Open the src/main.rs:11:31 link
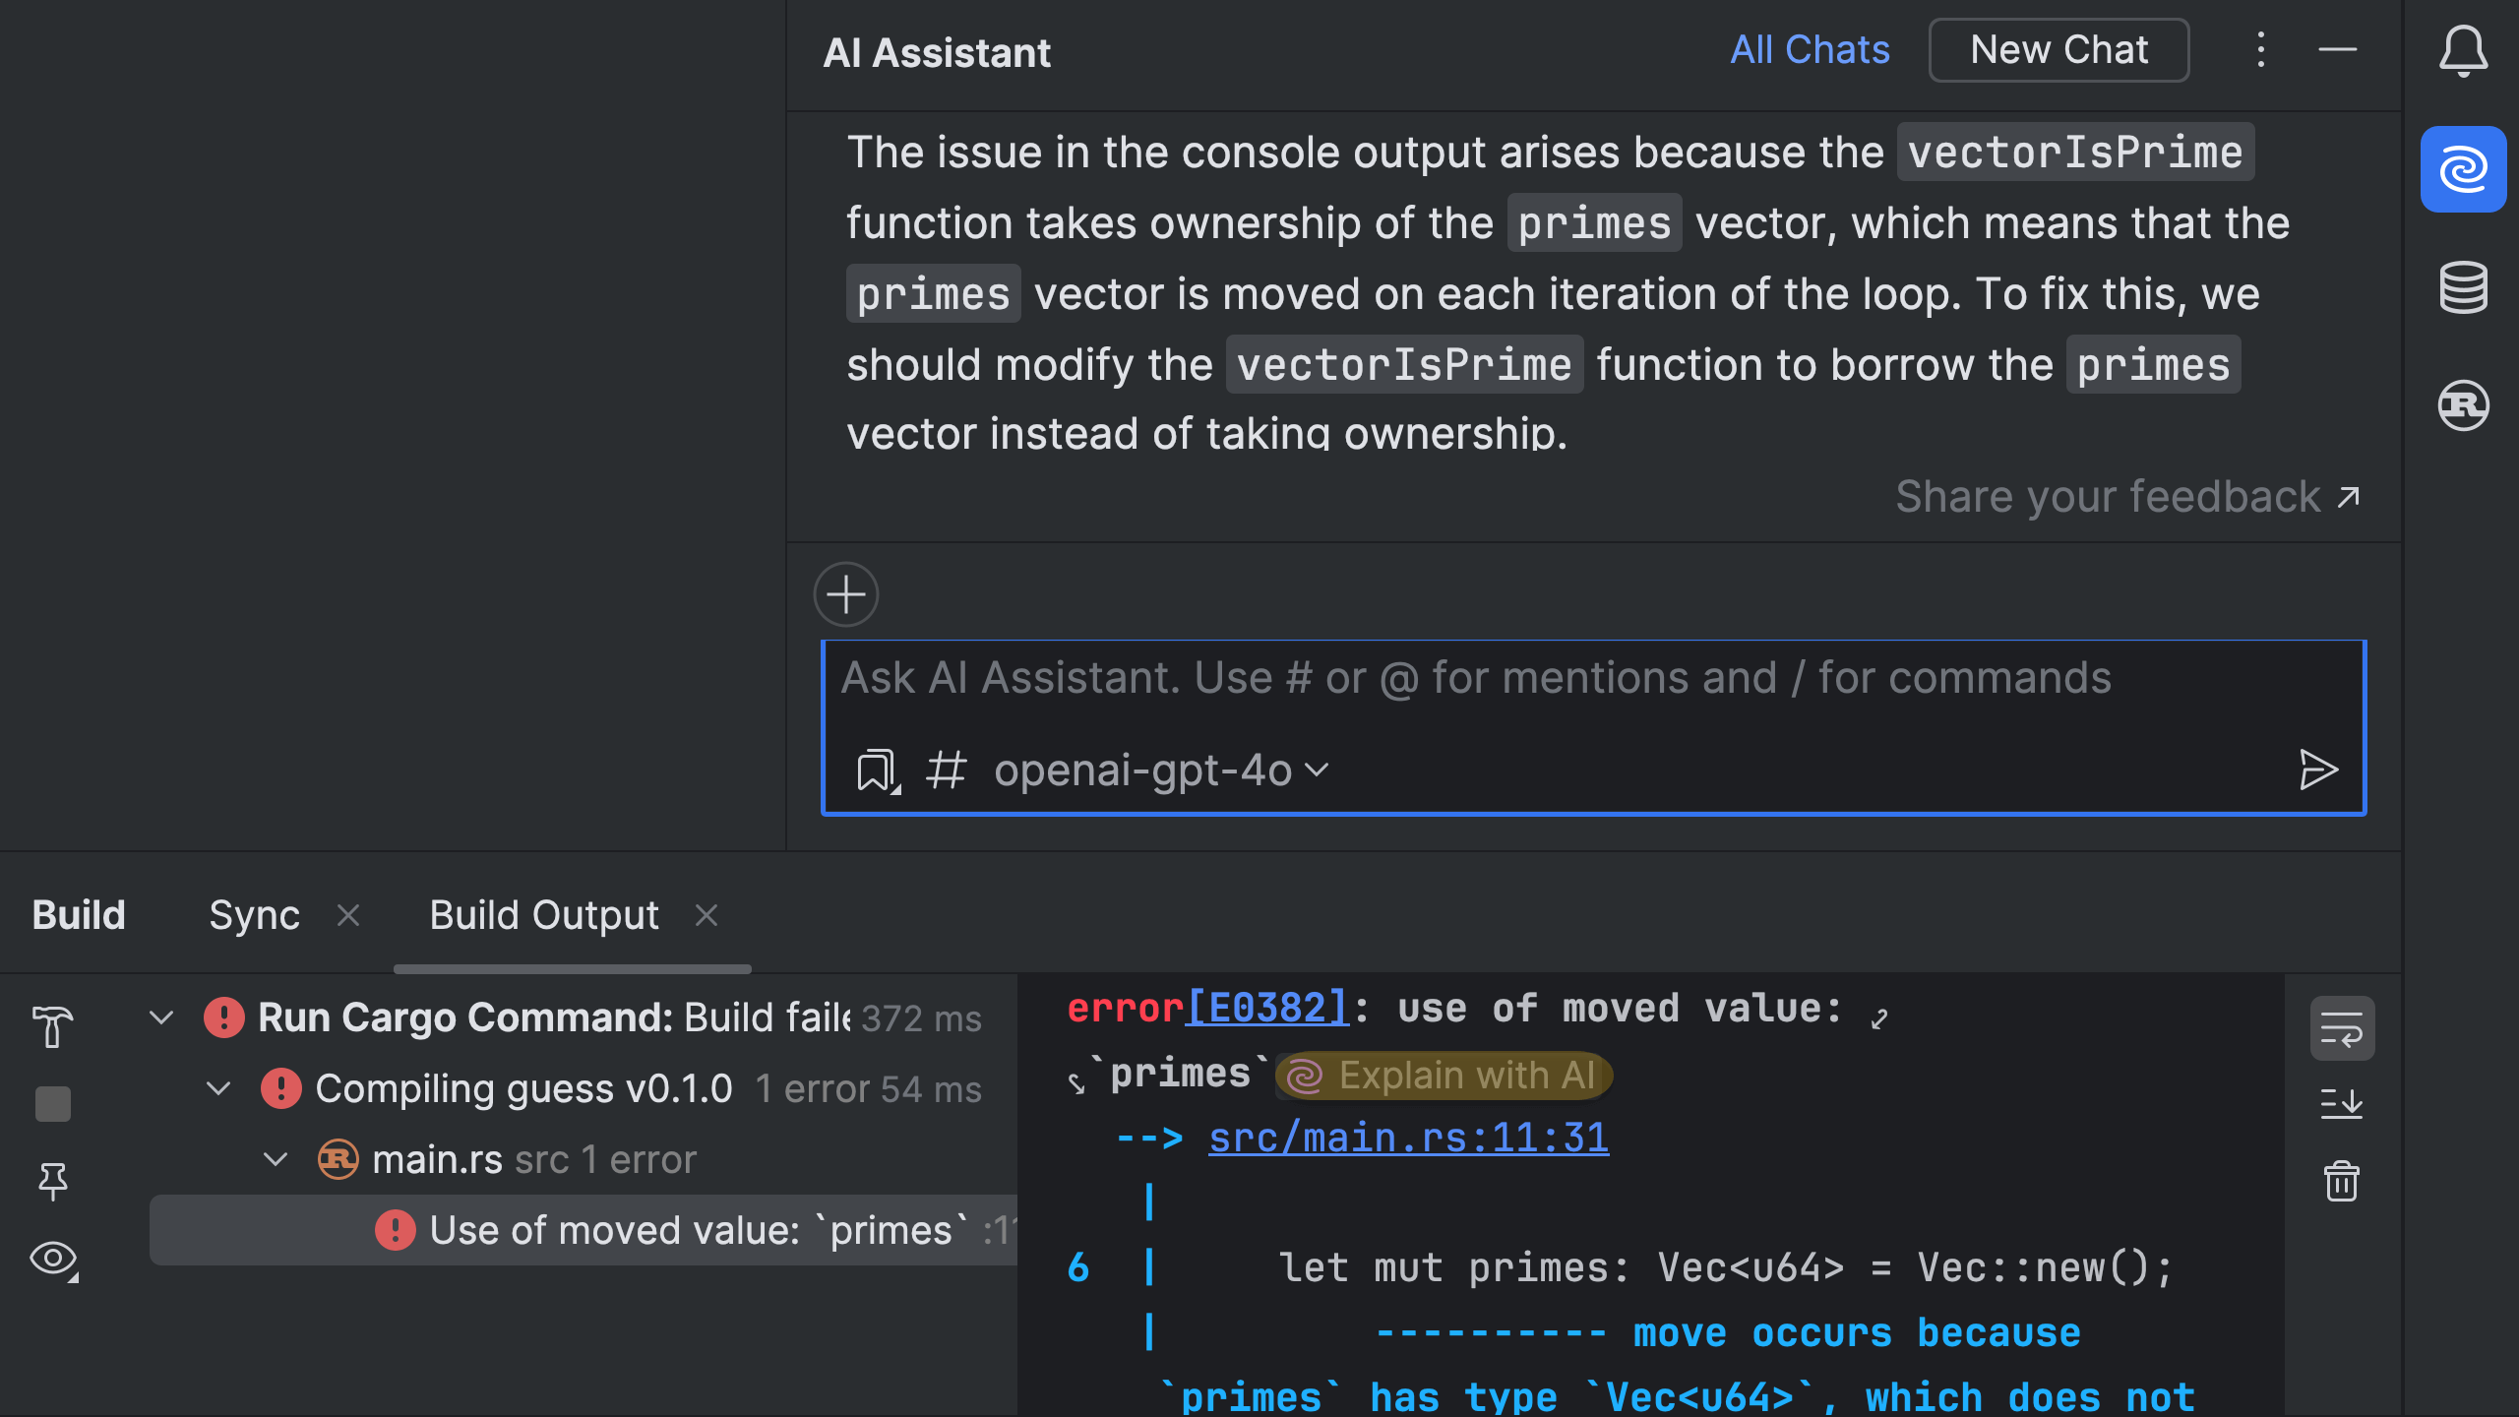 [1408, 1139]
